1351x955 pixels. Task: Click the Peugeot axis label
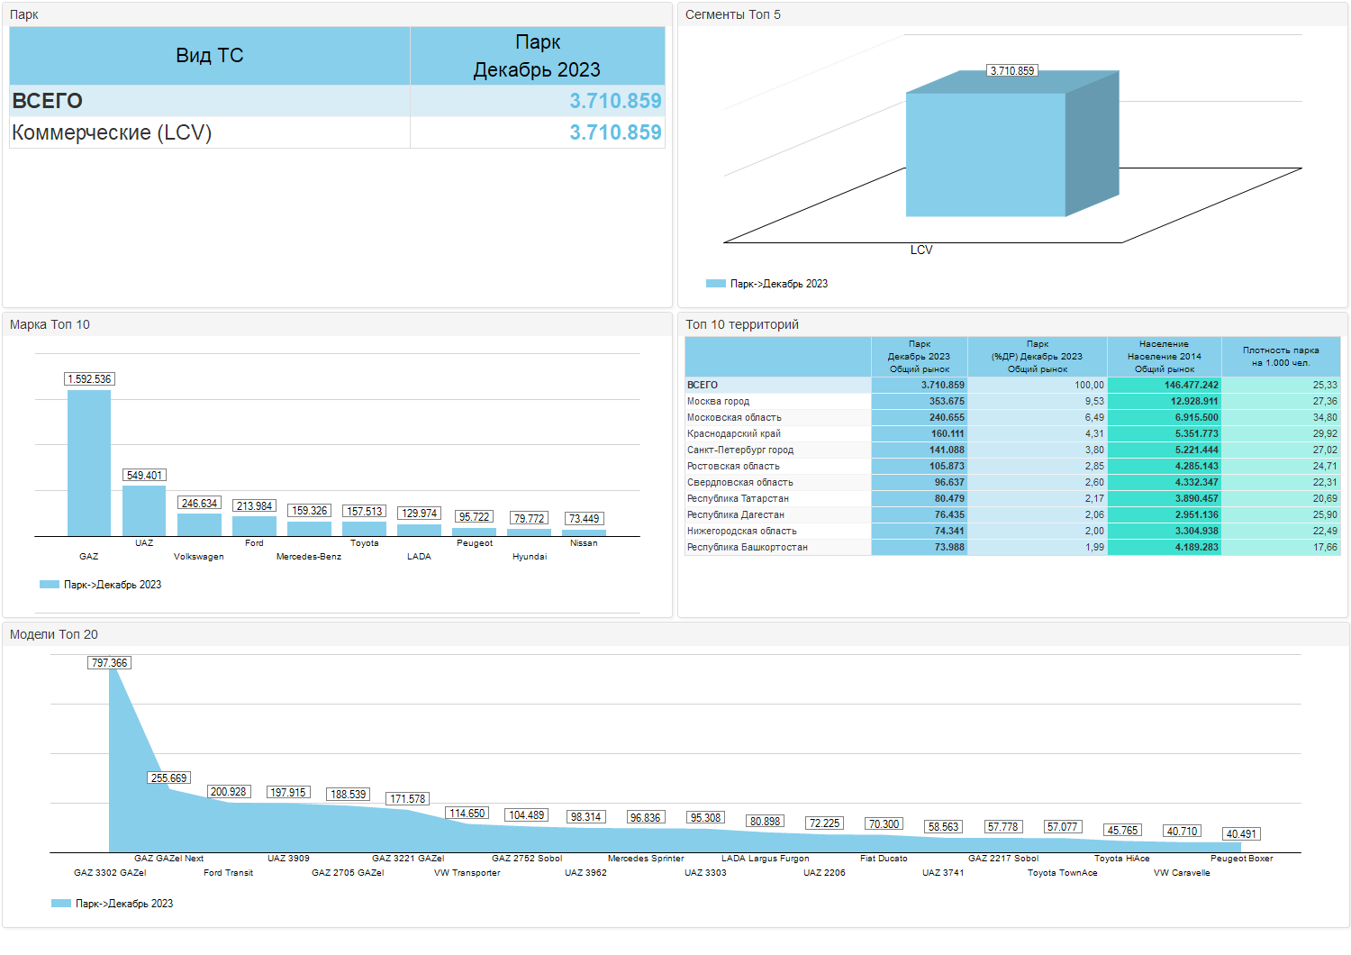click(475, 543)
